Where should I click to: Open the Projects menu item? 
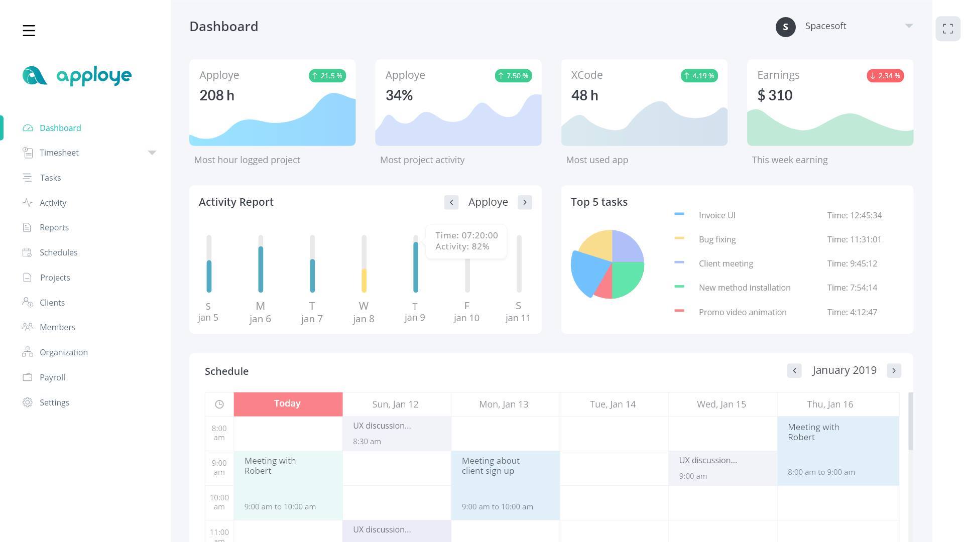(x=55, y=278)
